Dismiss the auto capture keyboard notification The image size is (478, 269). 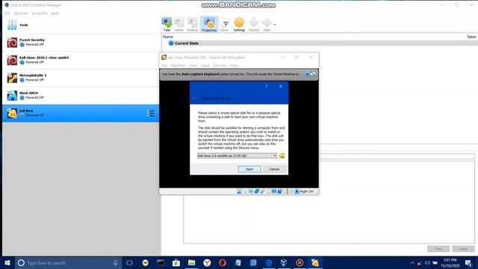coord(307,74)
